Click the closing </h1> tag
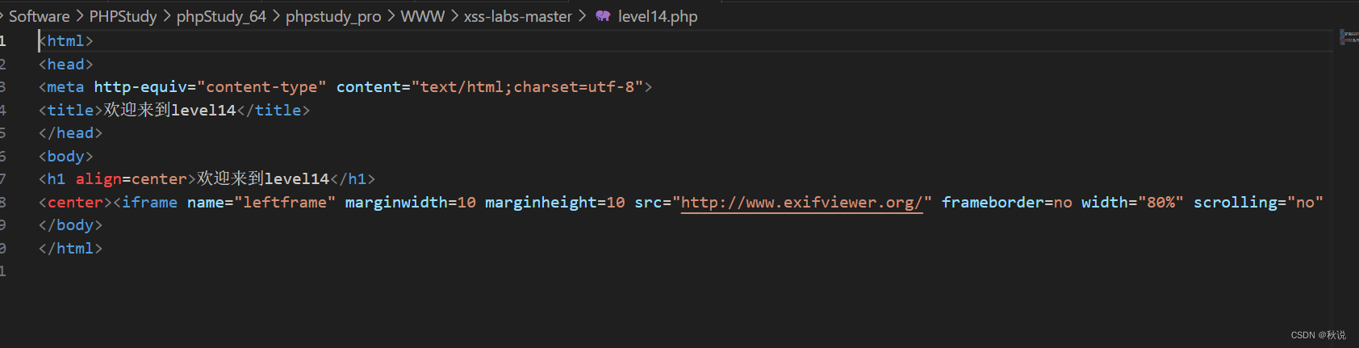Image resolution: width=1359 pixels, height=348 pixels. (353, 179)
